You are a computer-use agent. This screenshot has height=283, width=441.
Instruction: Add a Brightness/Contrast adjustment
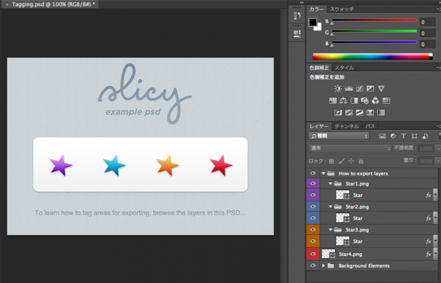point(338,89)
